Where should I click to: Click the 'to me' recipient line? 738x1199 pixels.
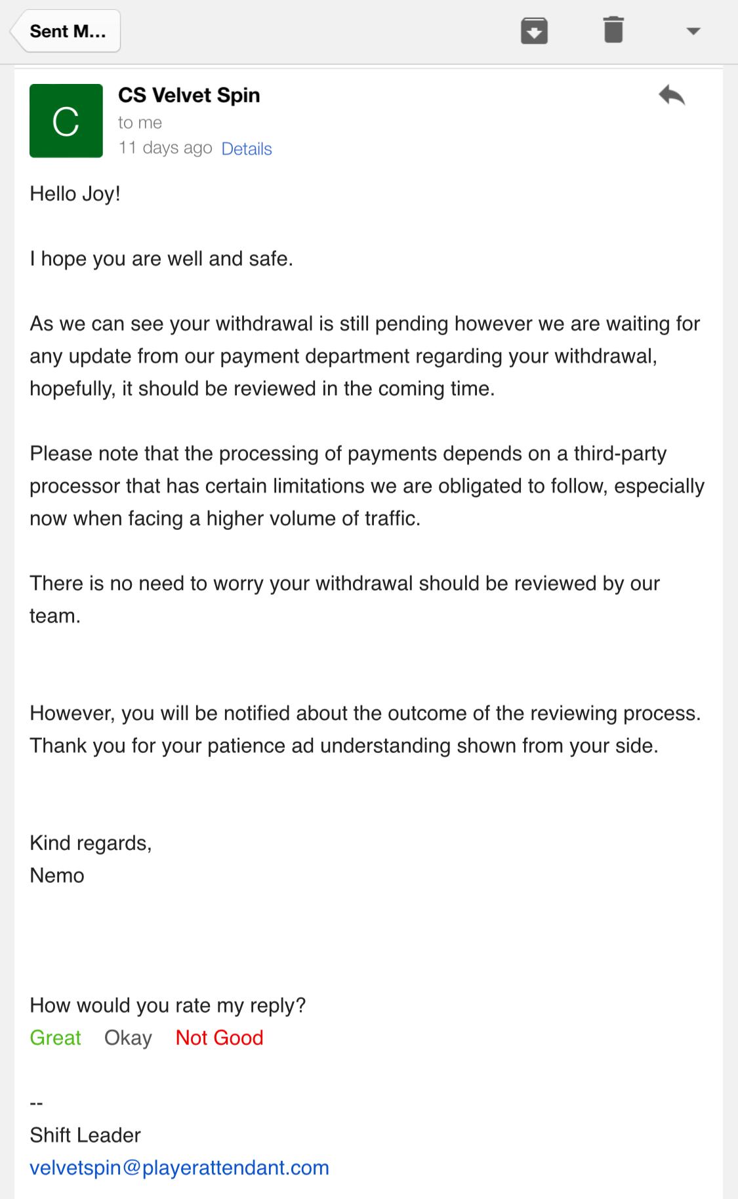(x=140, y=123)
